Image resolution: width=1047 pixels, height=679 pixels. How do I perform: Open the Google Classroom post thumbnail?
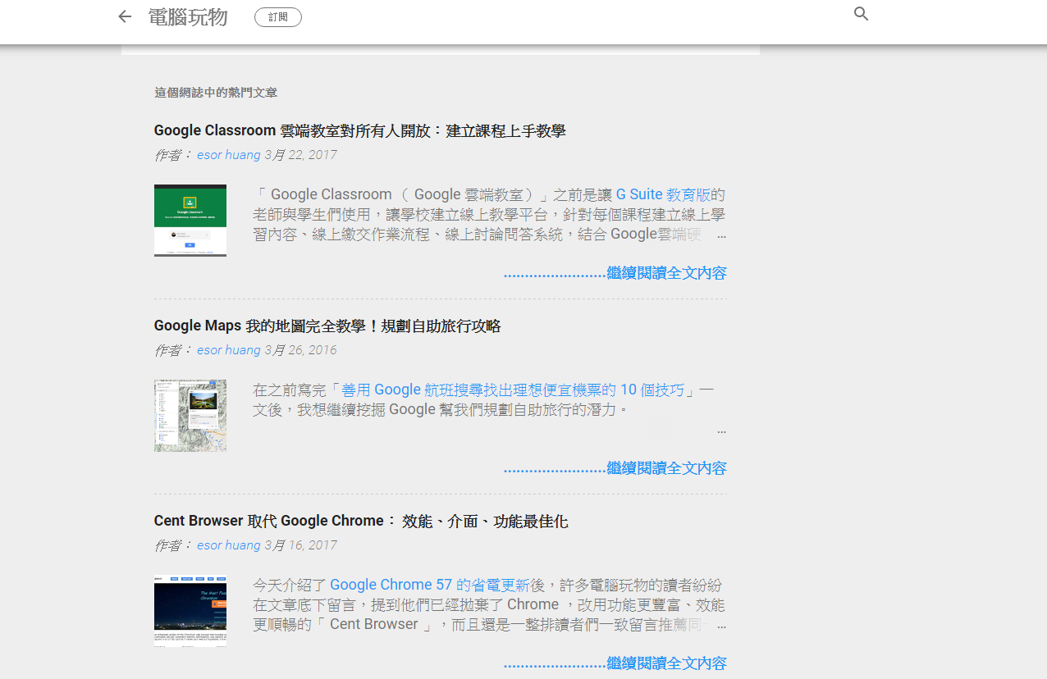pyautogui.click(x=190, y=221)
